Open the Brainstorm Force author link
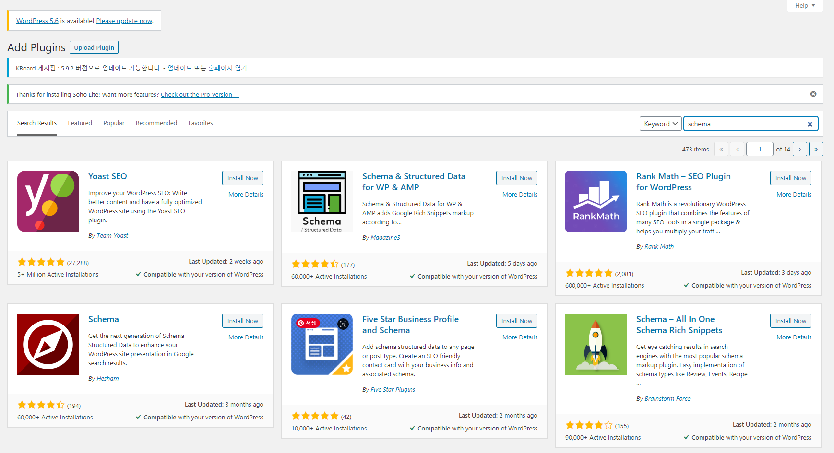834x453 pixels. click(667, 399)
